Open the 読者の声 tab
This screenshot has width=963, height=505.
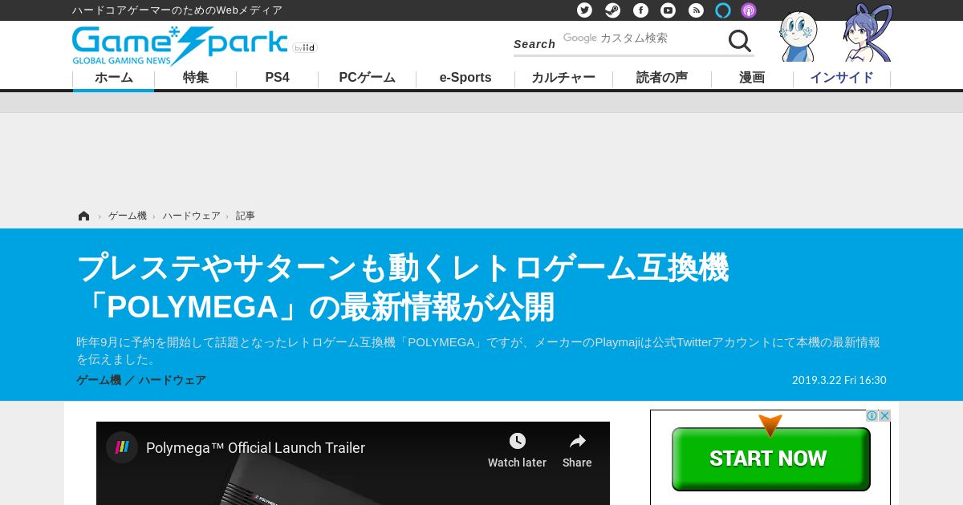[662, 78]
